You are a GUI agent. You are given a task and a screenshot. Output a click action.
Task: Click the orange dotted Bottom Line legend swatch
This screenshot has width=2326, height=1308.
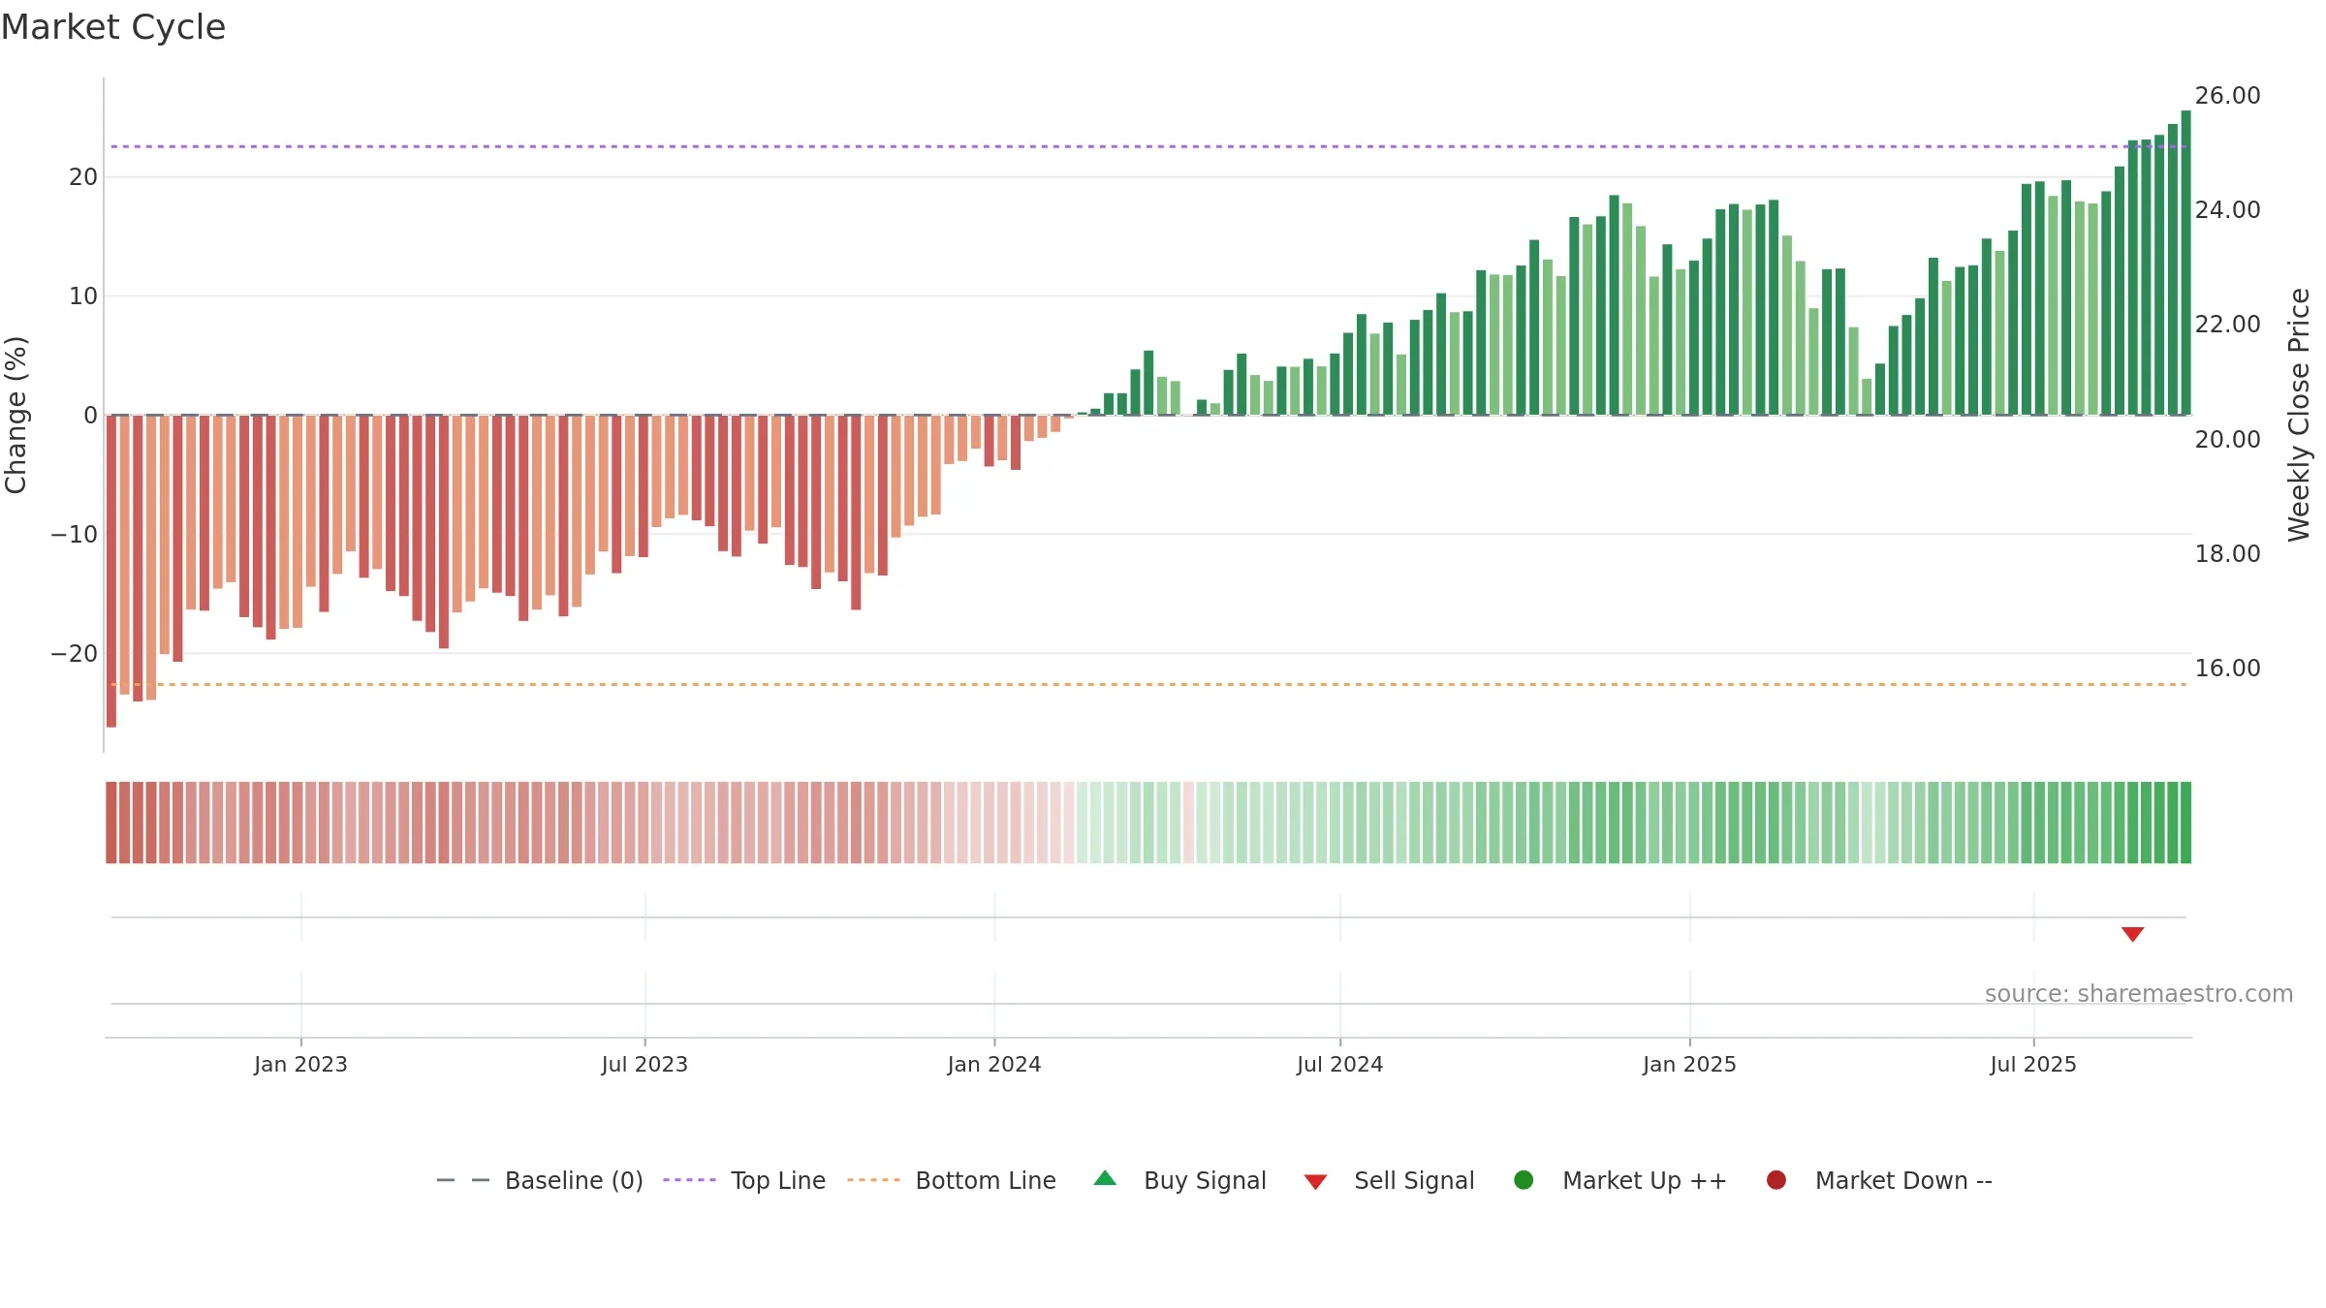pos(873,1180)
